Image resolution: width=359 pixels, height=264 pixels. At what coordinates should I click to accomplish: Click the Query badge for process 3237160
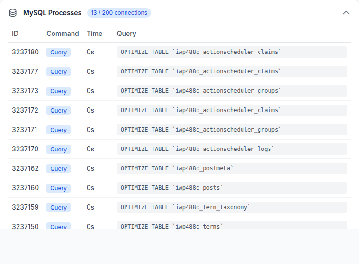tap(58, 188)
